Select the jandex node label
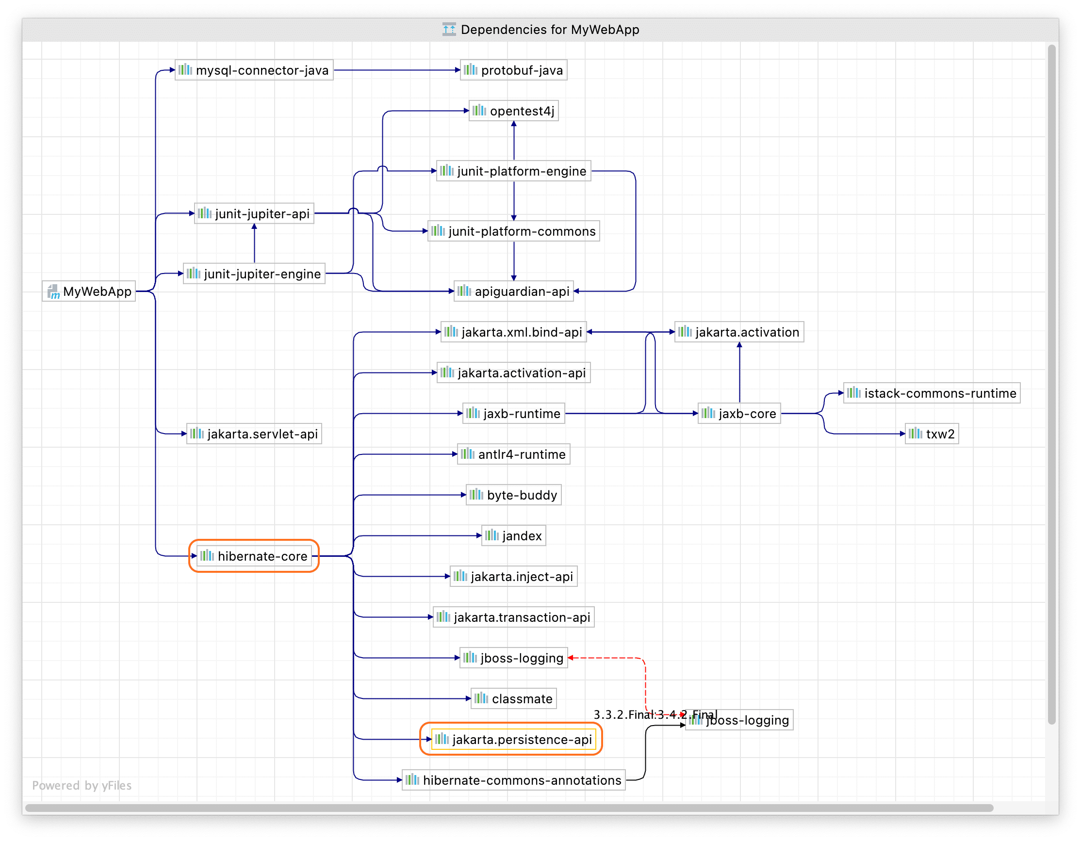Image resolution: width=1081 pixels, height=841 pixels. tap(522, 536)
